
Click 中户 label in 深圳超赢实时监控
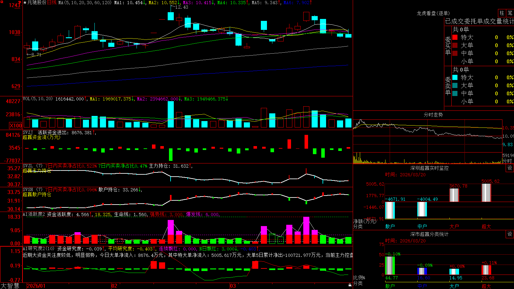coord(422,226)
